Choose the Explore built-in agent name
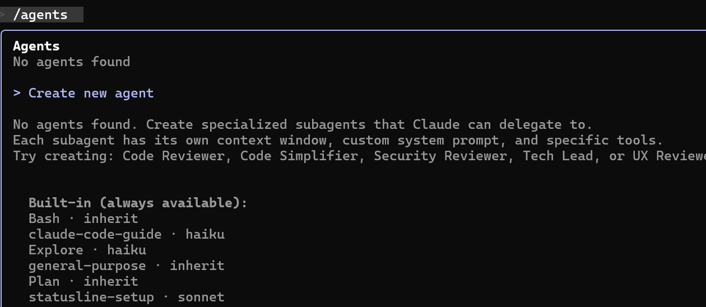 (x=55, y=250)
